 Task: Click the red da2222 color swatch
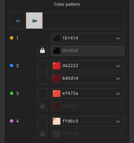point(57,66)
